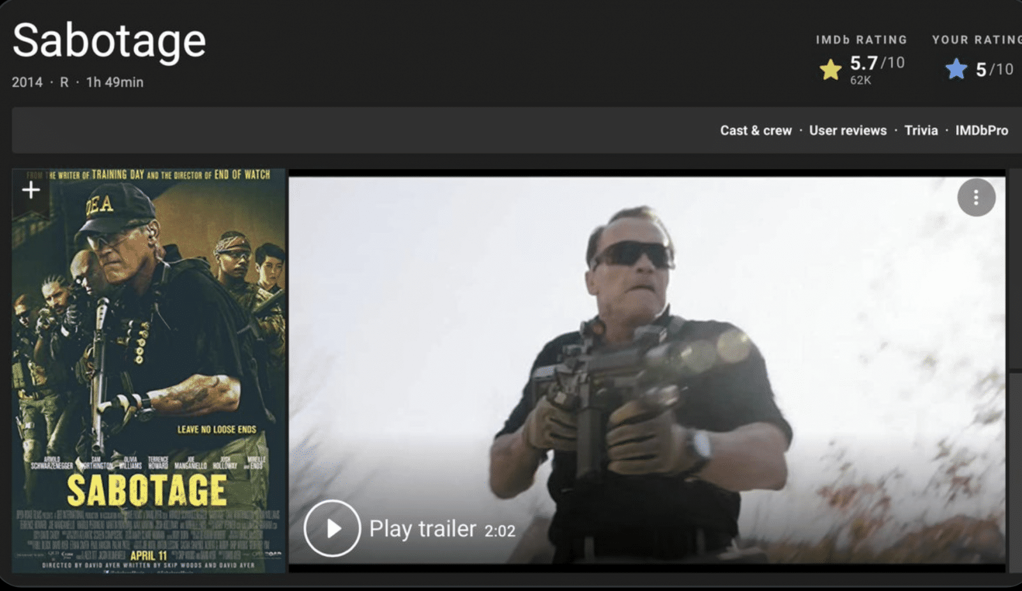
Task: Click the 1h 49min runtime text
Action: (115, 82)
